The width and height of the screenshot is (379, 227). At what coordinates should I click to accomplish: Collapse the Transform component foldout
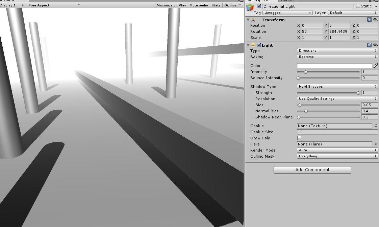coord(248,20)
